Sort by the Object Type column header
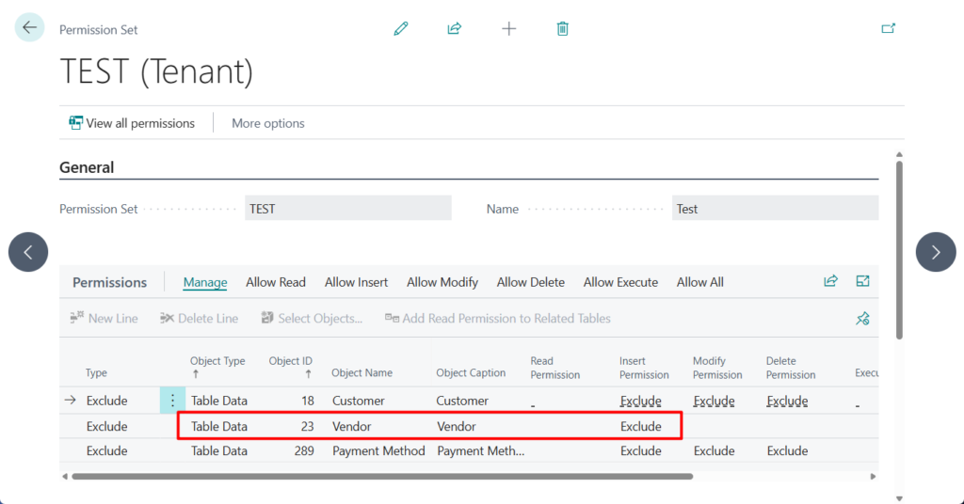Screen dimensions: 964x504 217,361
